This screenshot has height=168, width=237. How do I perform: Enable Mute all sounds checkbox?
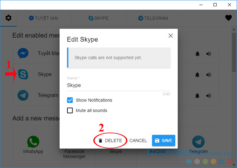pyautogui.click(x=70, y=110)
